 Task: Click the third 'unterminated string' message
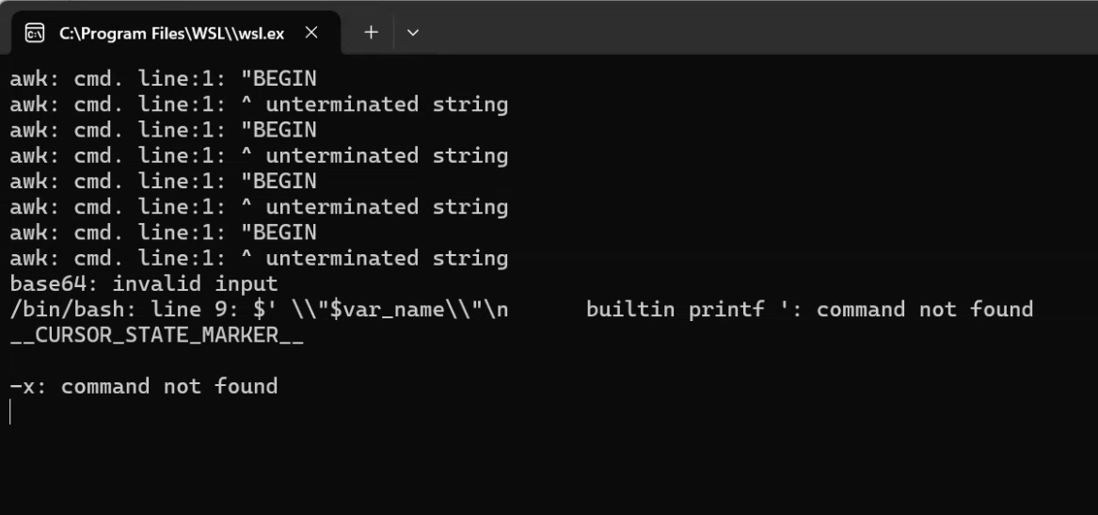(x=387, y=207)
